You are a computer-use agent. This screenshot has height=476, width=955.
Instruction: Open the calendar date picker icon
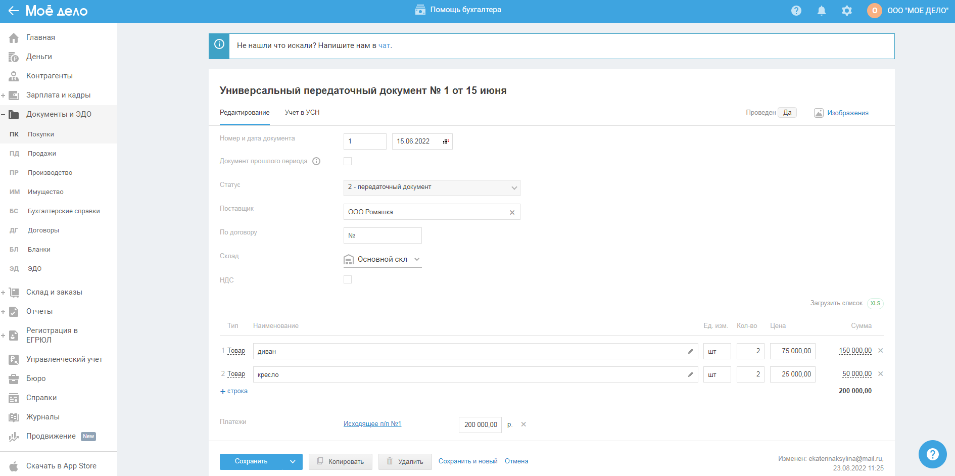point(445,141)
